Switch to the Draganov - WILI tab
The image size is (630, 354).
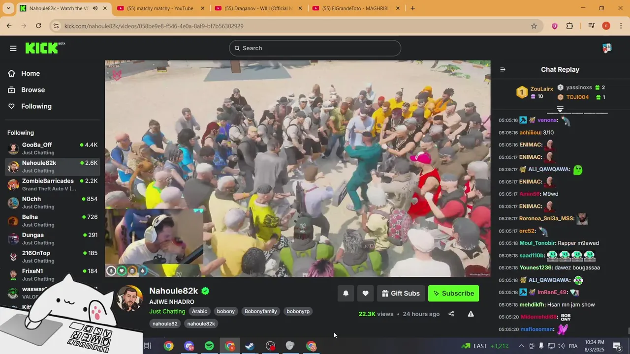click(x=257, y=8)
